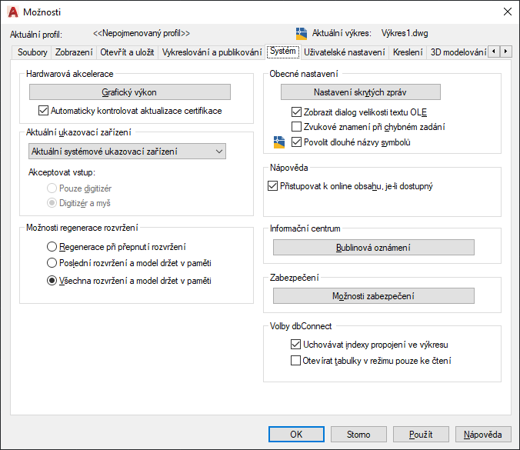This screenshot has width=520, height=450.
Task: Click the Bublinová oznámení button
Action: point(373,248)
